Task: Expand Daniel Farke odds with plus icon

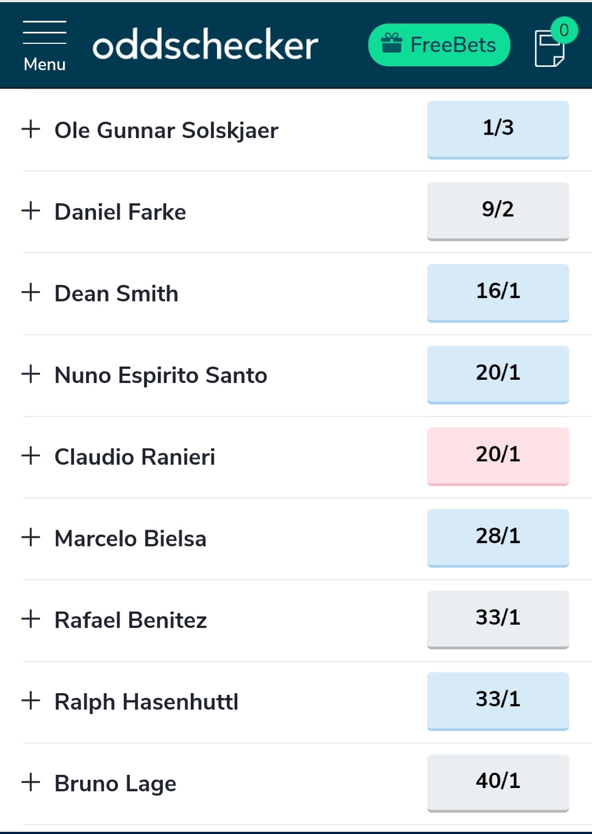Action: [31, 211]
